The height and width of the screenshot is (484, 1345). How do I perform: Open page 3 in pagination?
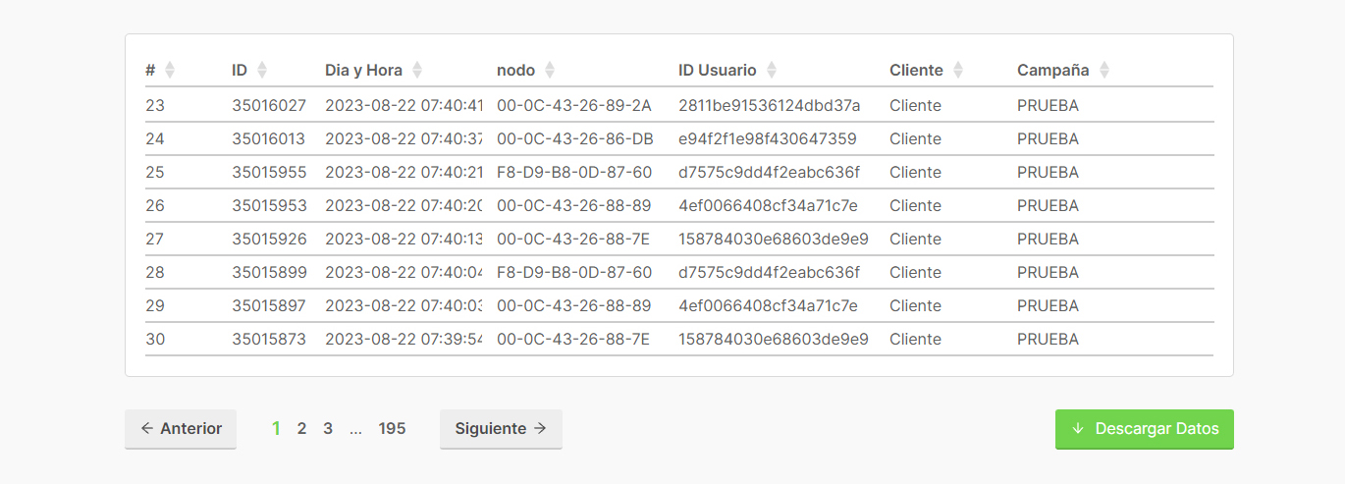click(328, 429)
